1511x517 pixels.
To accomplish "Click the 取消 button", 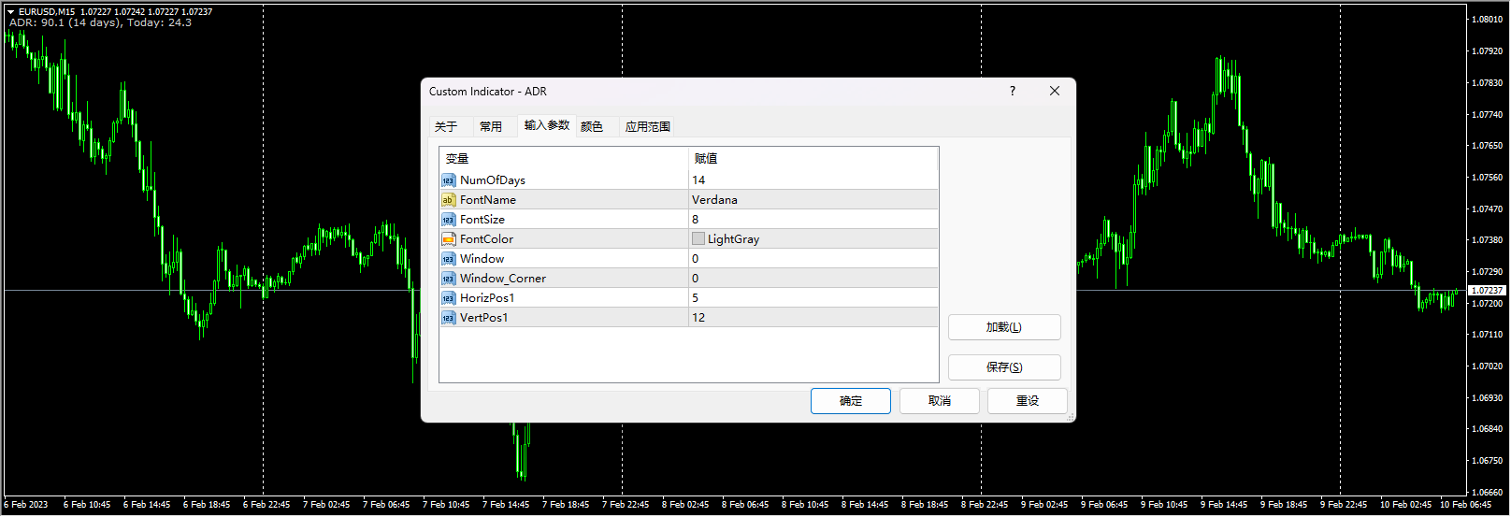I will 939,401.
